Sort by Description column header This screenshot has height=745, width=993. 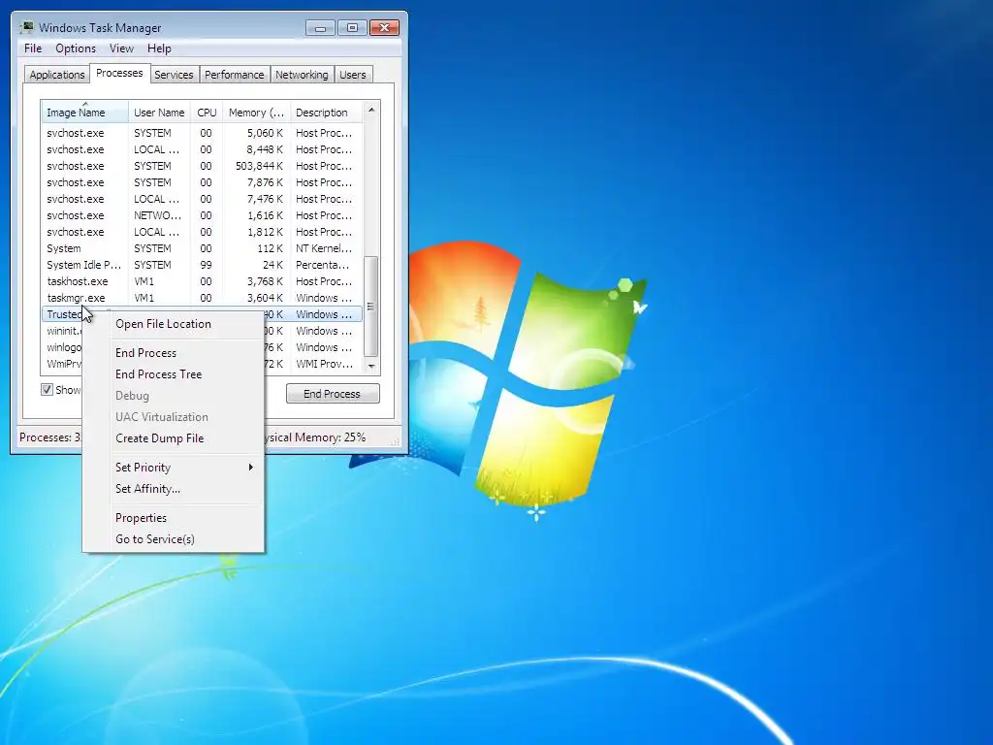[x=326, y=113]
